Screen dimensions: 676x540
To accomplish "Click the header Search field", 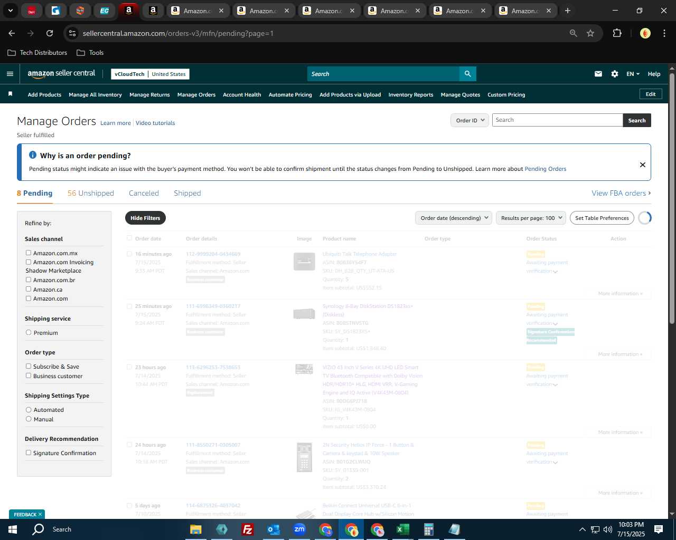I will point(383,74).
